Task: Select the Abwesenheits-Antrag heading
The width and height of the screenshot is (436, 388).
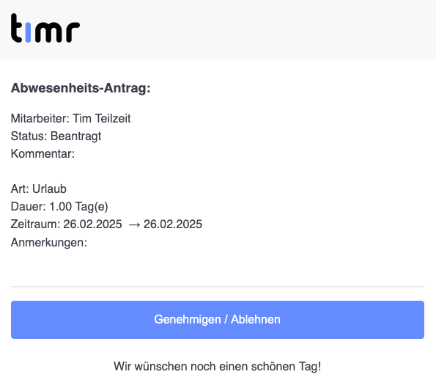Action: [81, 88]
